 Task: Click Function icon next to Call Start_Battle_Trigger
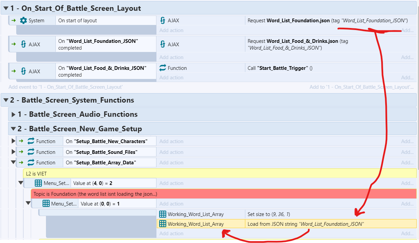163,68
